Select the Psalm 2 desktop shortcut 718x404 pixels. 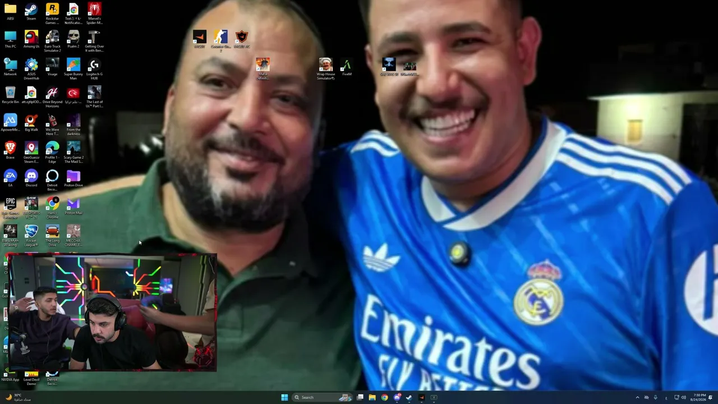pos(73,39)
